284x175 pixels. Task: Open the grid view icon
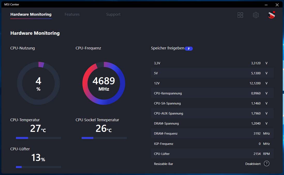click(240, 15)
